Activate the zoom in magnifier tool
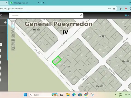This screenshot has width=131, height=98. (x=13, y=26)
